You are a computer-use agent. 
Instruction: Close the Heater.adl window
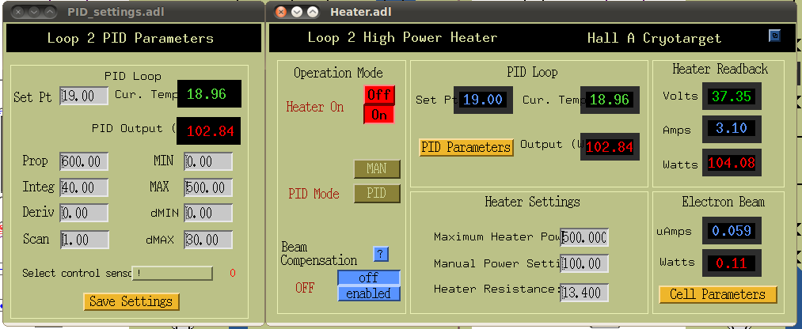tap(279, 12)
